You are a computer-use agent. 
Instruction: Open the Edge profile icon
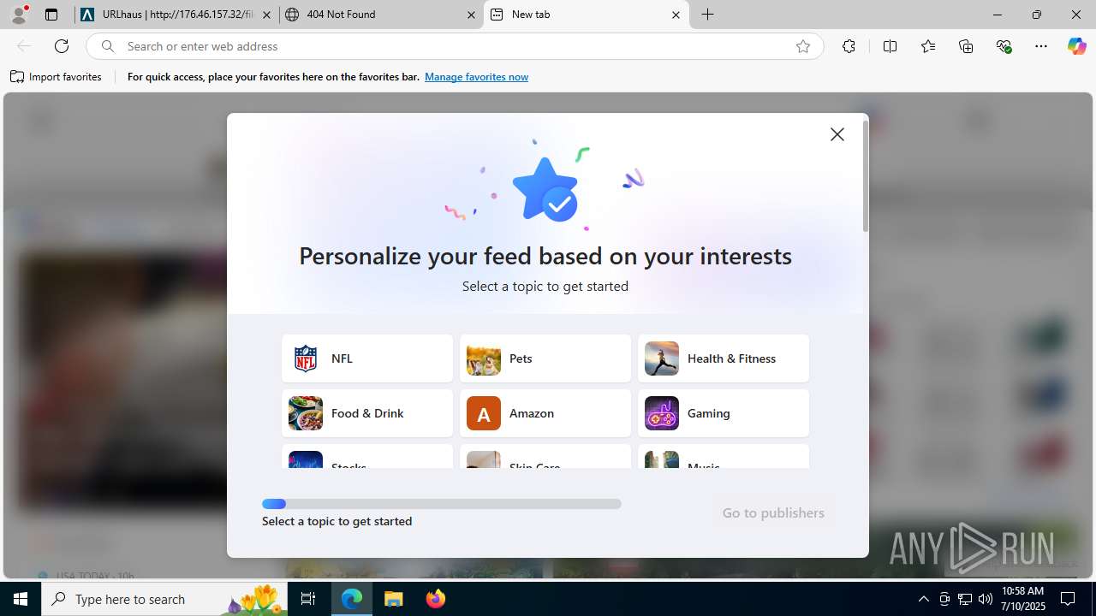click(19, 15)
